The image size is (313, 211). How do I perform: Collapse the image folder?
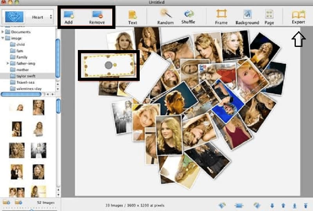pos(3,38)
